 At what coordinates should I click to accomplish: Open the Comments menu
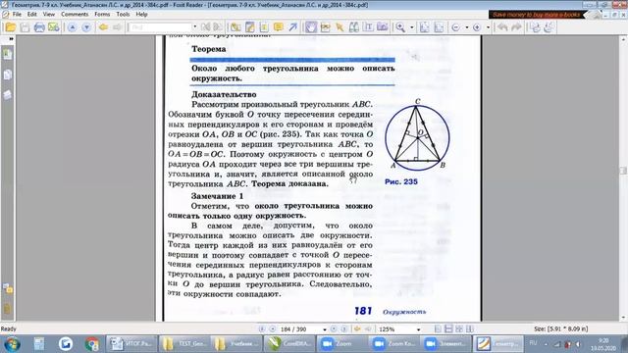coord(75,14)
